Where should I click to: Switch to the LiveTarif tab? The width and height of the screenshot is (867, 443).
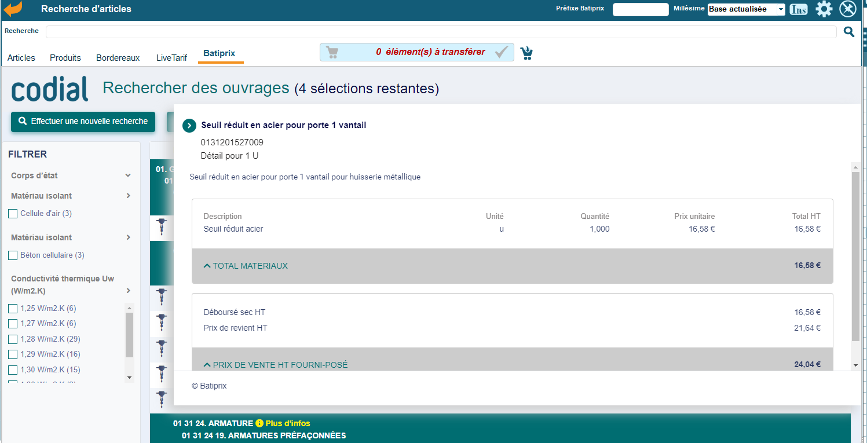[171, 58]
